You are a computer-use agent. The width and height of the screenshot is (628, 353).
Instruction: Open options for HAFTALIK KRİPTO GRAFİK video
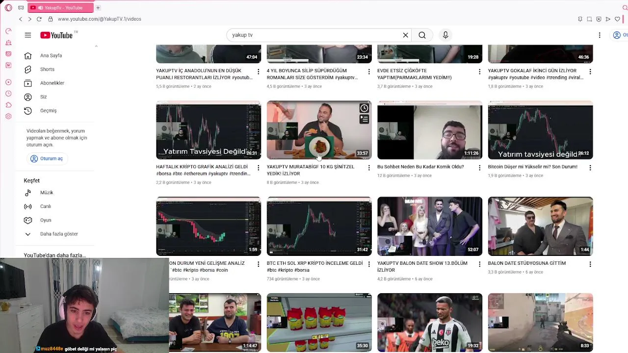click(258, 168)
